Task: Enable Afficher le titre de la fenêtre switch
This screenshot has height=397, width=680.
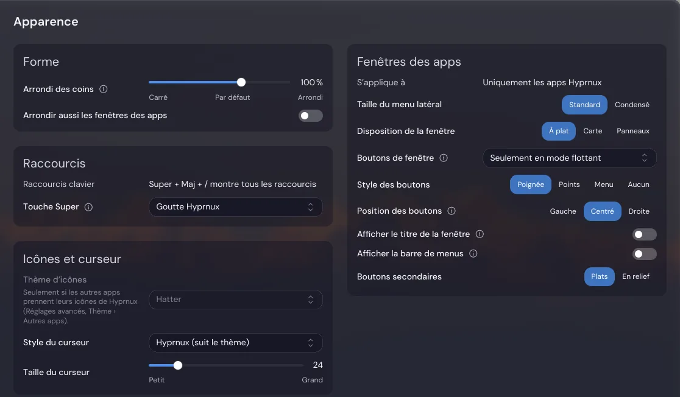Action: click(645, 234)
